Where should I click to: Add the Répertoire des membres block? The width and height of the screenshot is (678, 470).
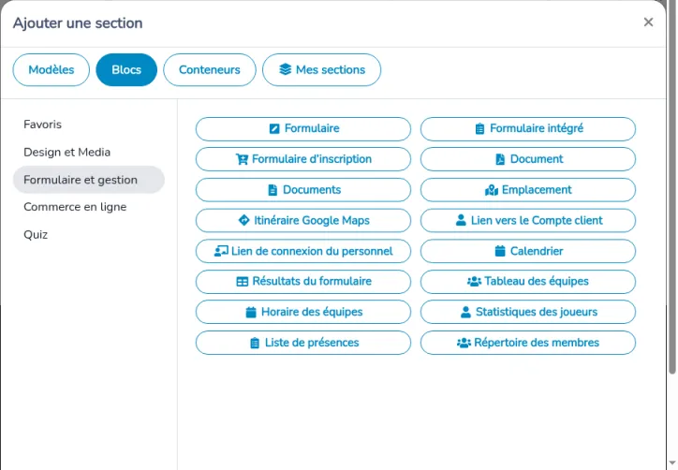tap(528, 343)
